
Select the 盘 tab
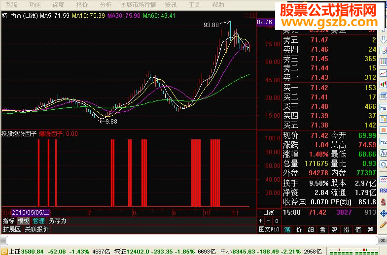pyautogui.click(x=323, y=229)
